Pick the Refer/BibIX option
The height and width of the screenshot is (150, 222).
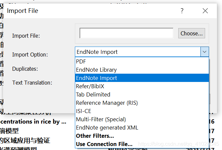[x=142, y=86]
